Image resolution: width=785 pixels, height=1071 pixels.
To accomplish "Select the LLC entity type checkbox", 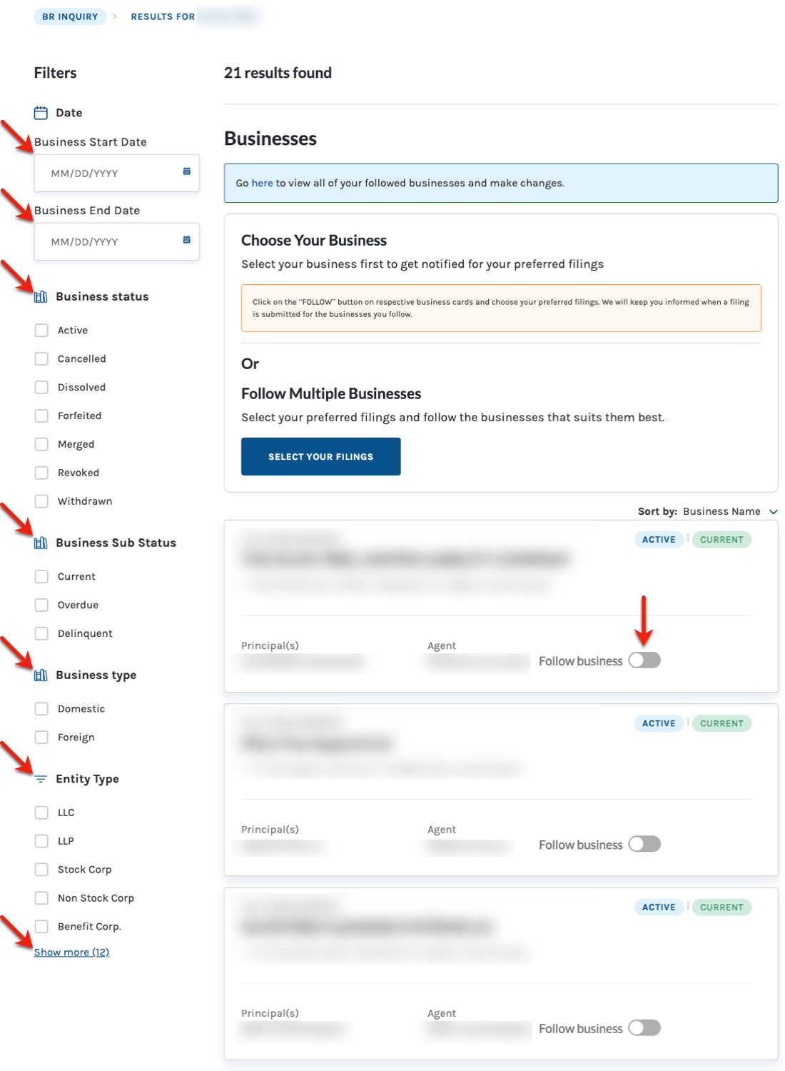I will (x=42, y=813).
